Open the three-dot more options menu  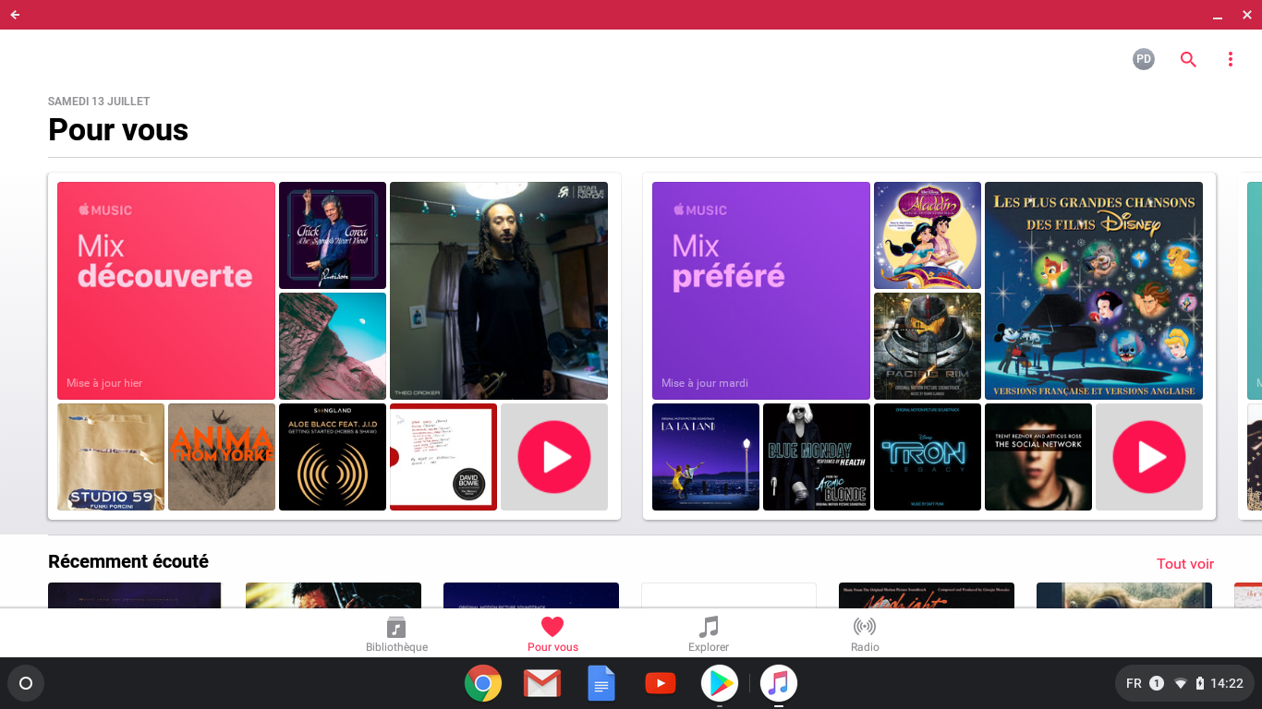(1230, 59)
